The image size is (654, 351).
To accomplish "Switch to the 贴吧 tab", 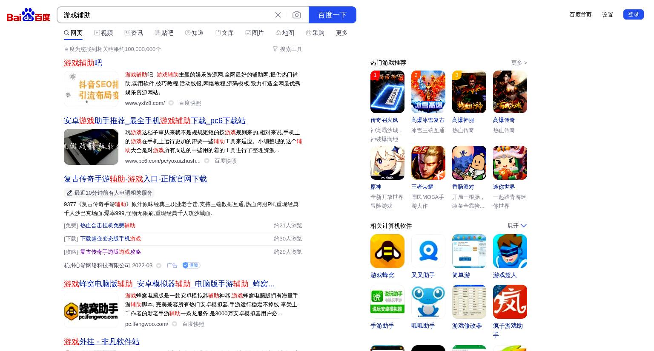I will tap(164, 33).
